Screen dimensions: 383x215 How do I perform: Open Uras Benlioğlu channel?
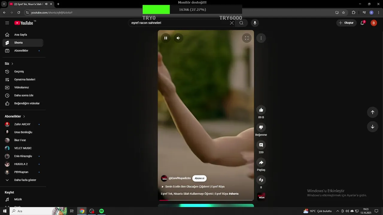(23, 132)
